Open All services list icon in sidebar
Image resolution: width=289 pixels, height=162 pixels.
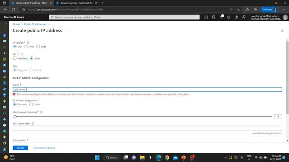5,47
